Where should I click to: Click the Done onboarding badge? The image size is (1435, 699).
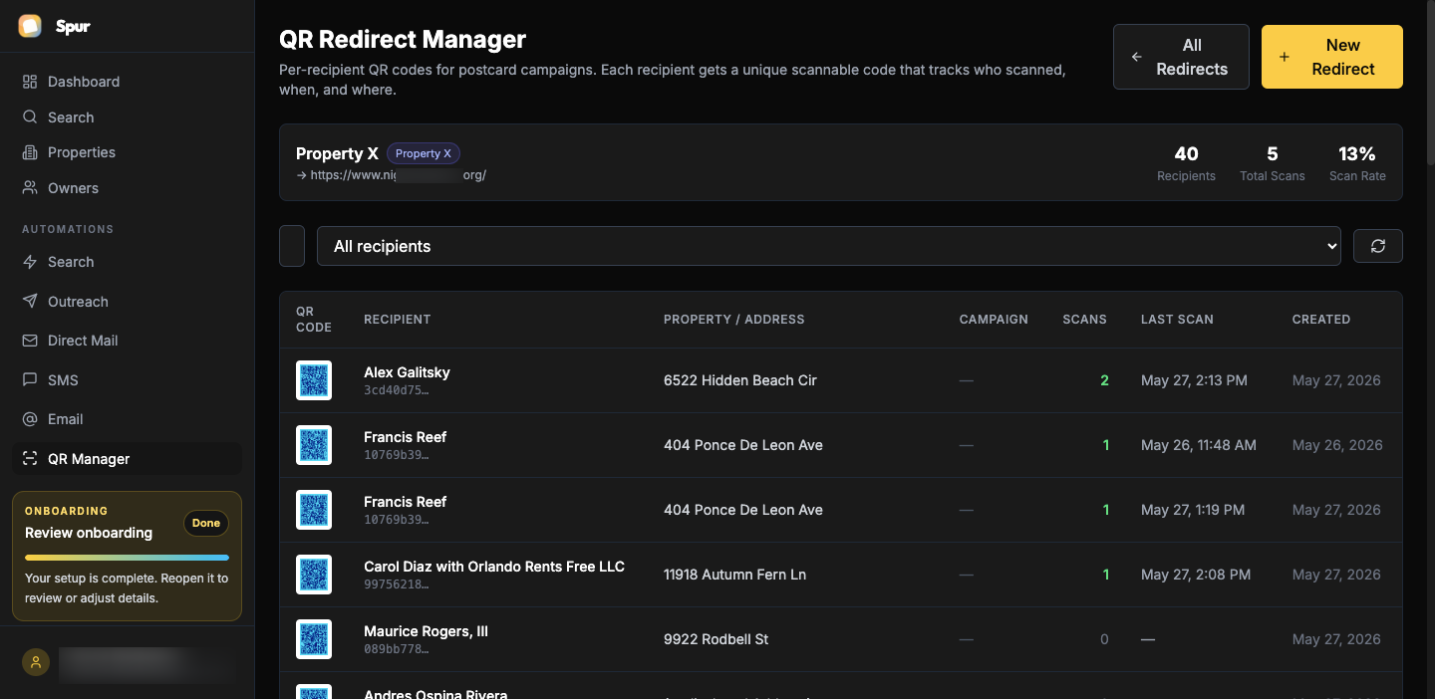206,523
